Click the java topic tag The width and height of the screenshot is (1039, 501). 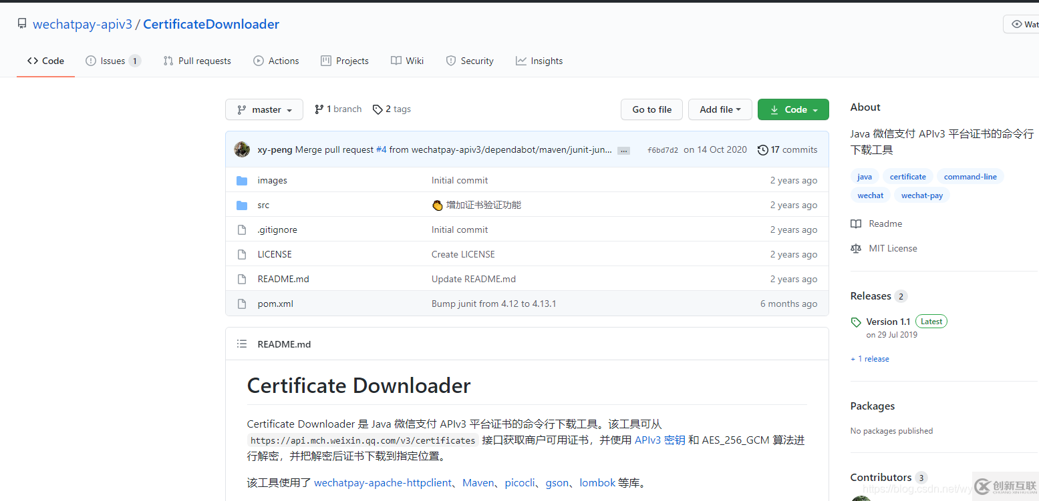(x=865, y=177)
